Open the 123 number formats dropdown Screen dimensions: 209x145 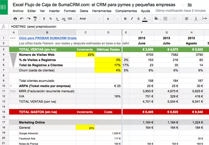pyautogui.click(x=71, y=19)
